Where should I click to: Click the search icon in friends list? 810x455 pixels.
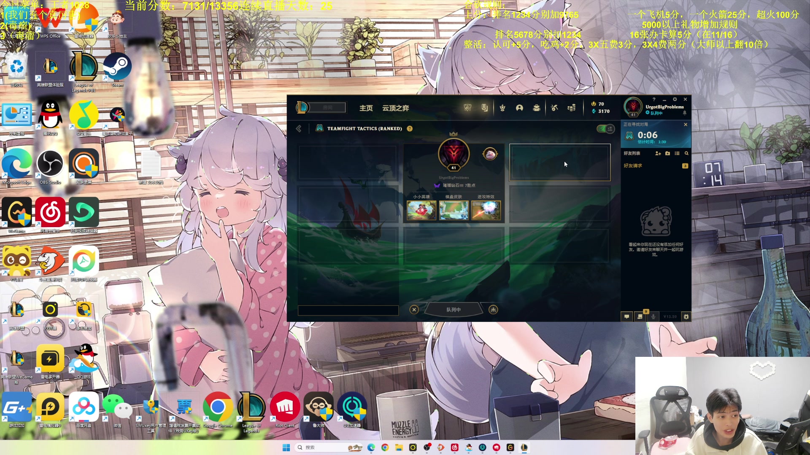click(686, 153)
